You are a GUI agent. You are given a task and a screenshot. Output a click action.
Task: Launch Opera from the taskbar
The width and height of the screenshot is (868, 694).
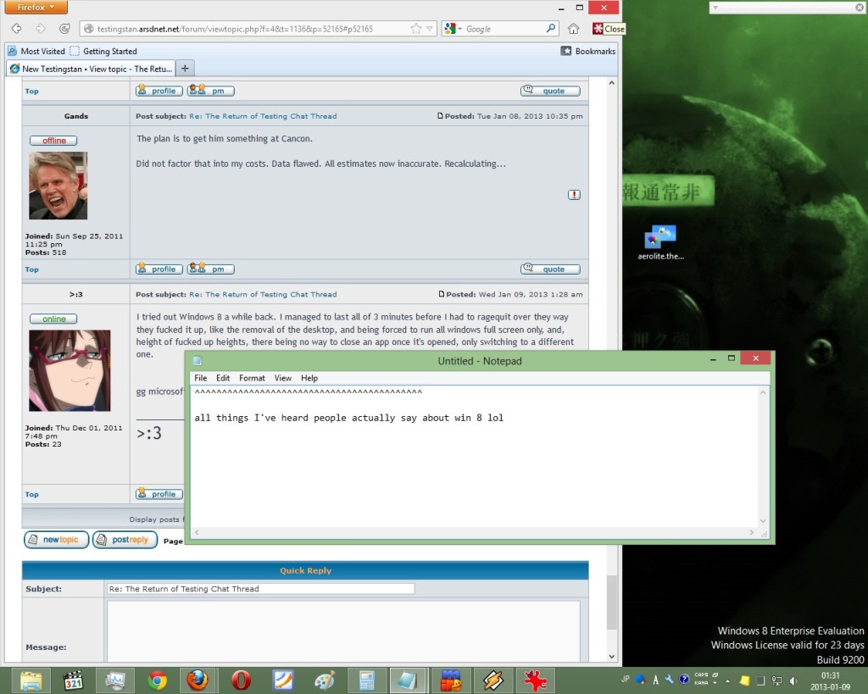click(x=241, y=680)
